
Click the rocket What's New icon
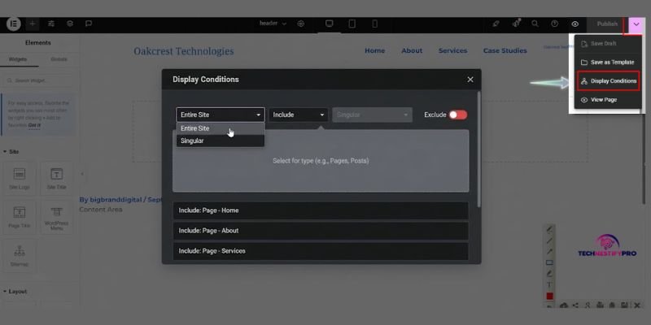[496, 24]
